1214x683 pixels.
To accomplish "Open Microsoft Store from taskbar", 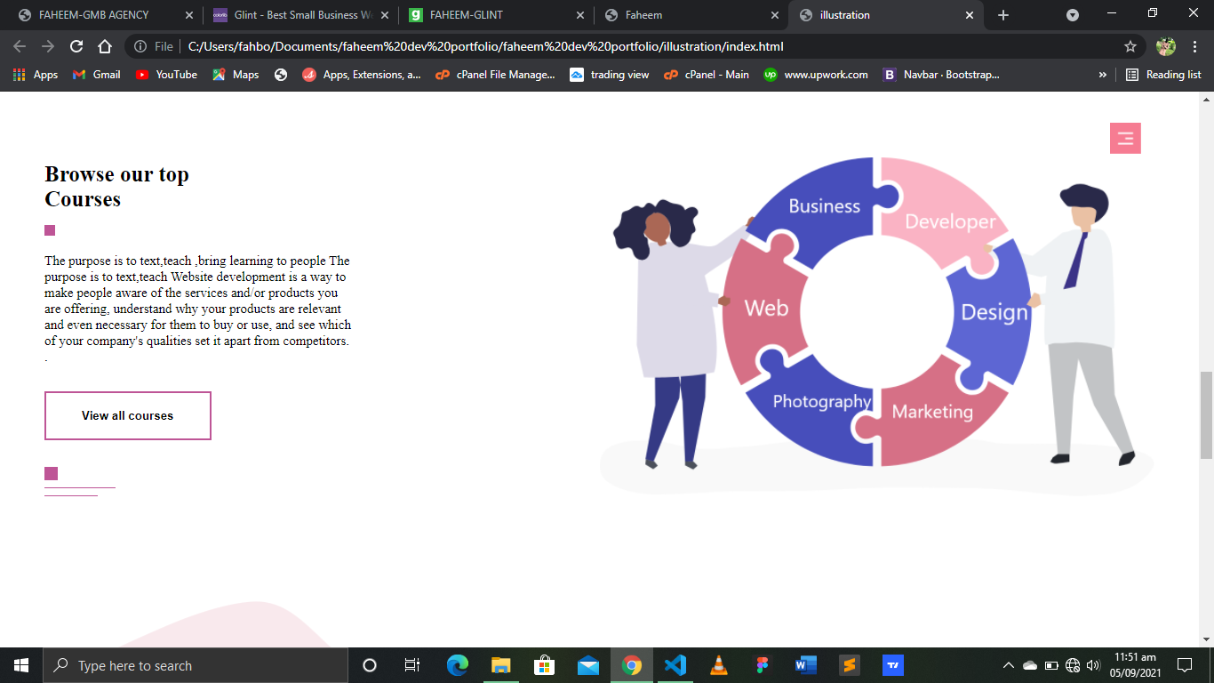I will tap(545, 665).
